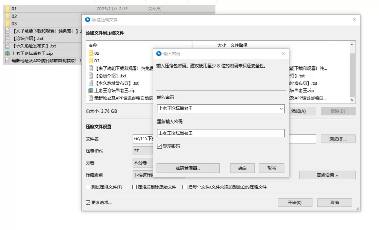Select folder 03 icon in archive file list
This screenshot has height=230, width=379.
pyautogui.click(x=90, y=61)
